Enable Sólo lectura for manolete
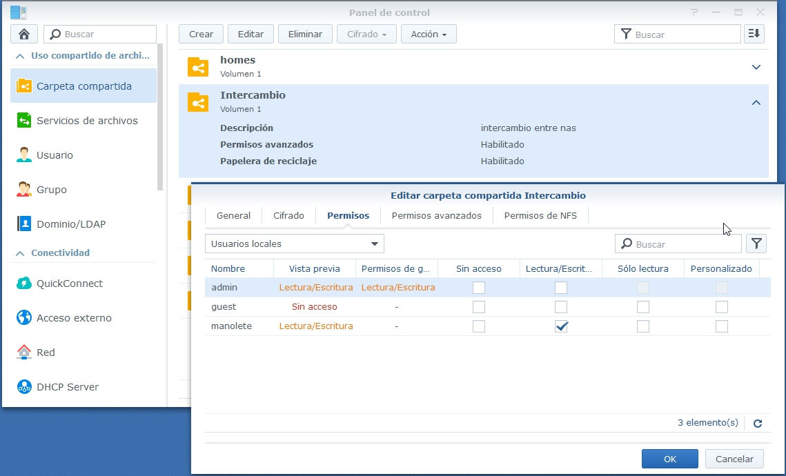Viewport: 786px width, 476px height. pos(643,326)
